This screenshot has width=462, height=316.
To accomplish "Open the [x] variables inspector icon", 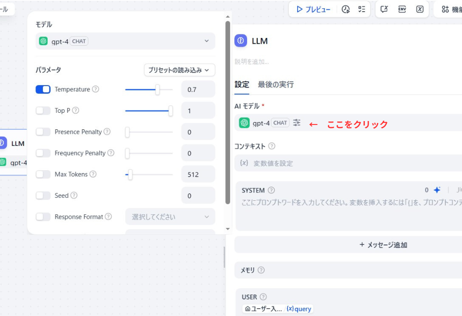I will [x=419, y=9].
